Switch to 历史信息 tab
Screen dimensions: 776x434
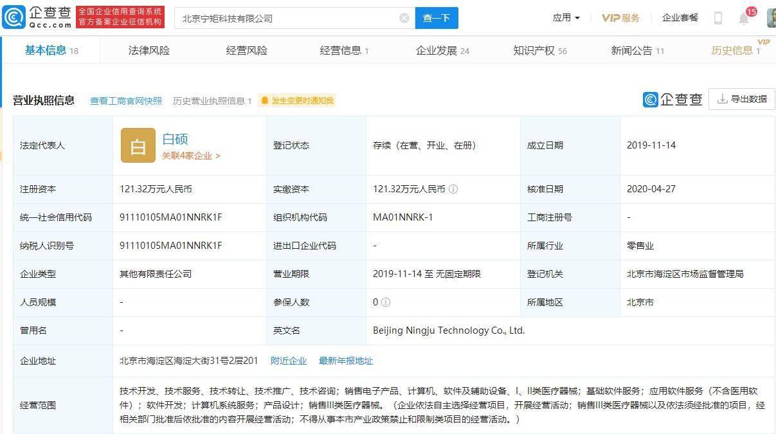pos(736,50)
